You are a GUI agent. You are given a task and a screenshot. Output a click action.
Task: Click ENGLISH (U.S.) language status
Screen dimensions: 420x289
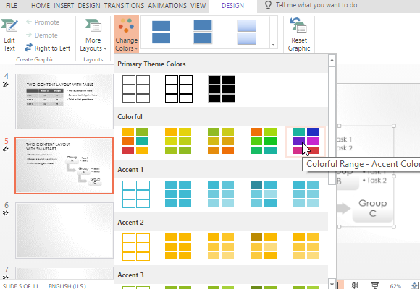pyautogui.click(x=67, y=286)
